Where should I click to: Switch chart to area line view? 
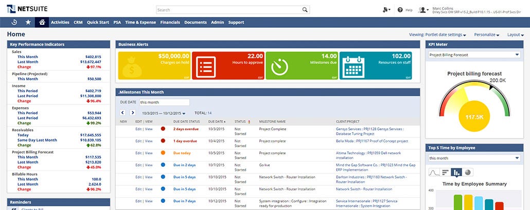click(x=434, y=172)
